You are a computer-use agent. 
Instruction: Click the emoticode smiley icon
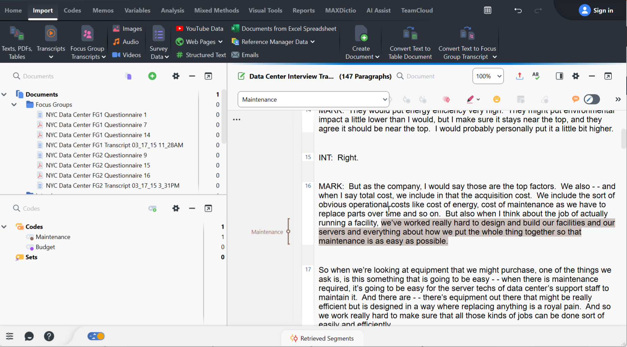click(x=497, y=99)
